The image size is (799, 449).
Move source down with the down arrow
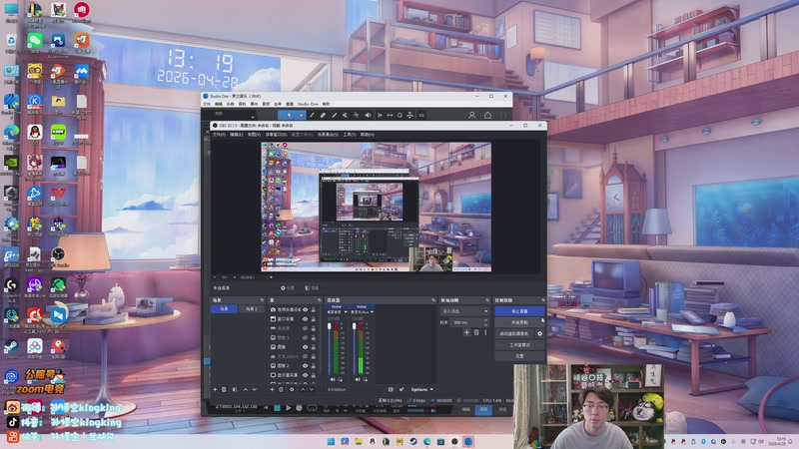pyautogui.click(x=312, y=389)
